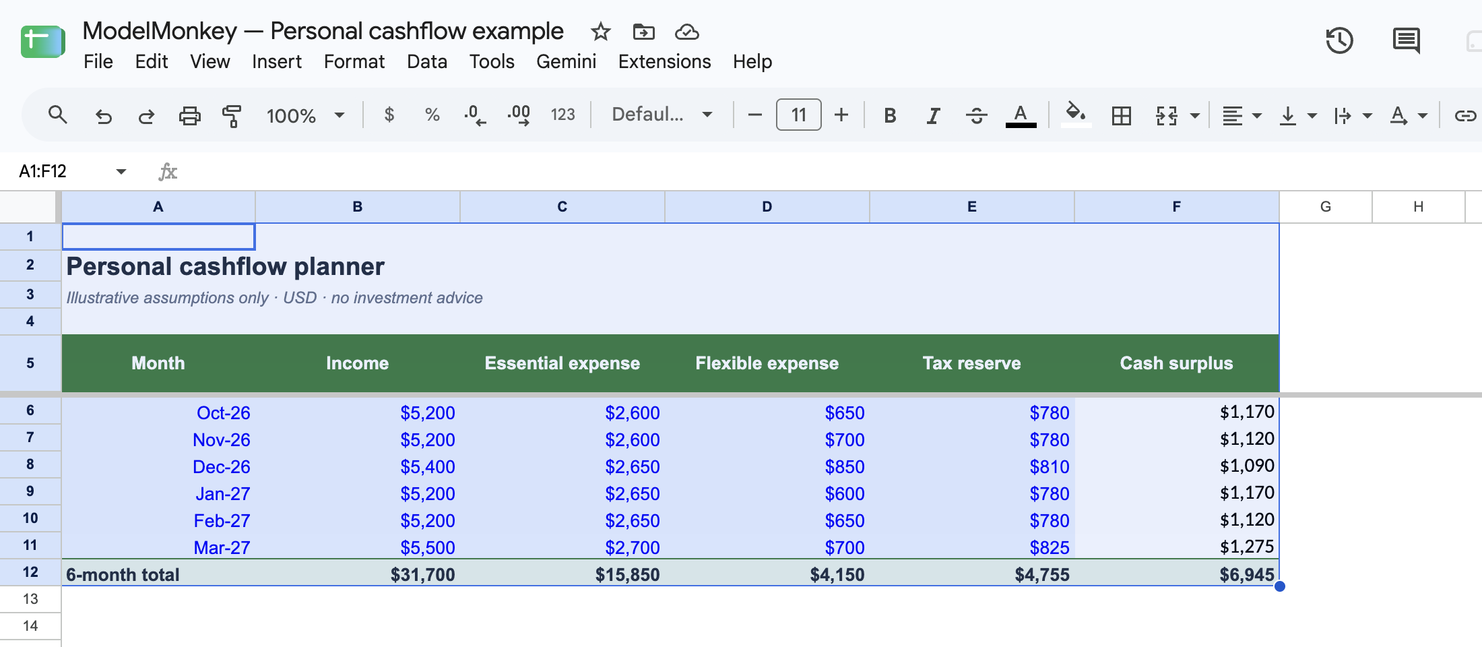Image resolution: width=1482 pixels, height=647 pixels.
Task: Activate the paint format tool
Action: pyautogui.click(x=232, y=116)
